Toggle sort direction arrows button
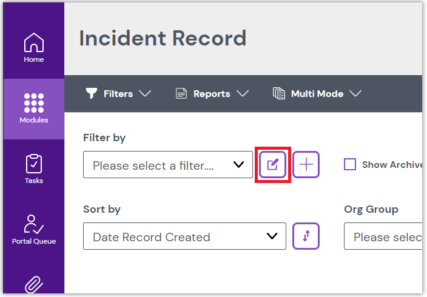This screenshot has width=427, height=297. click(306, 236)
